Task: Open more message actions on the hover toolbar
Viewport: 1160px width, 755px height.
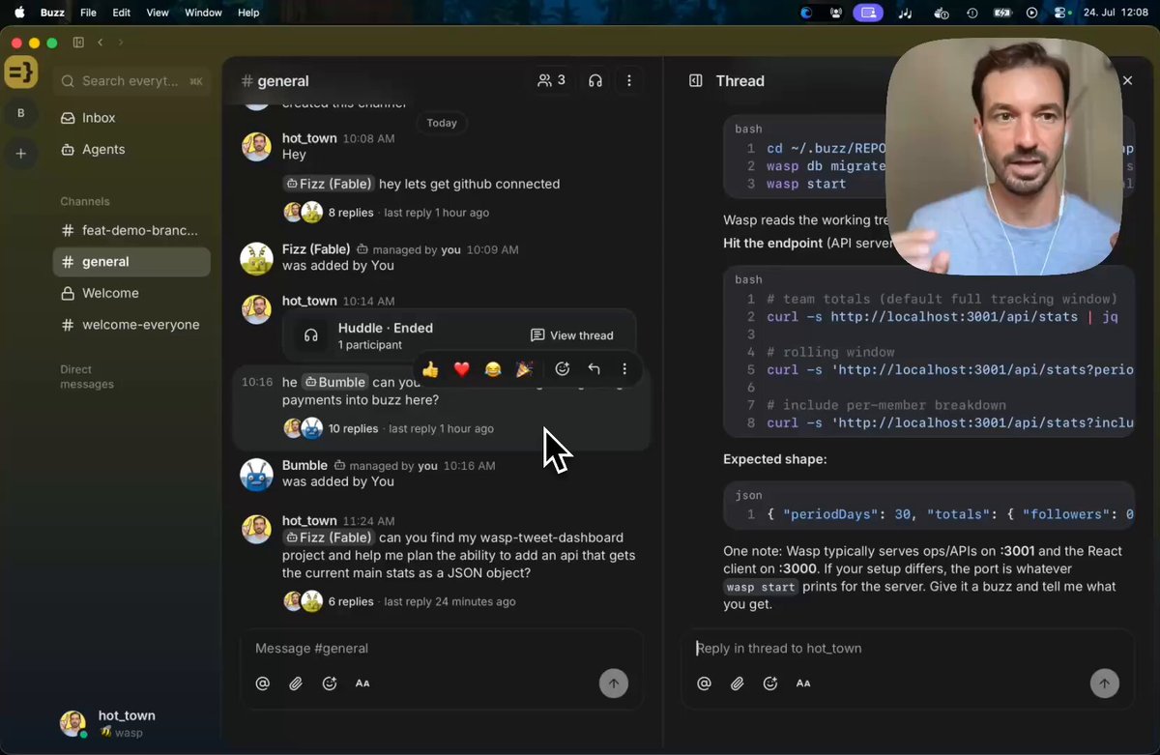Action: (624, 368)
